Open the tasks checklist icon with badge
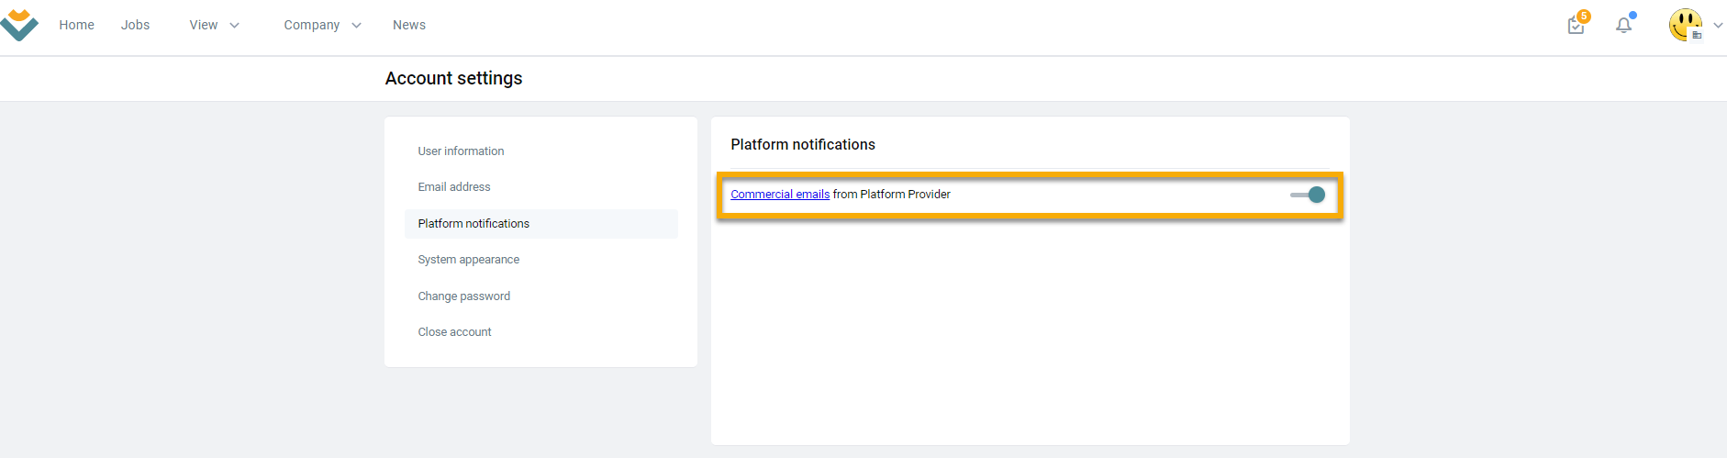 point(1577,23)
